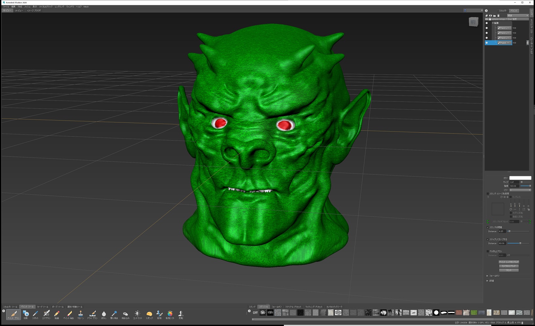Click the Hue Shift (色相シフト) color wheel
Image resolution: width=535 pixels, height=326 pixels.
coord(170,314)
